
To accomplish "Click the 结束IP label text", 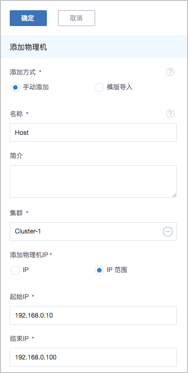I will tap(19, 339).
